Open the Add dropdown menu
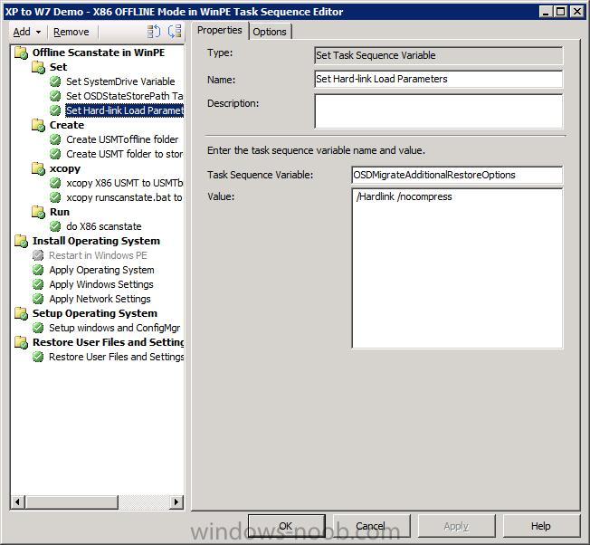590x545 pixels. (x=27, y=32)
